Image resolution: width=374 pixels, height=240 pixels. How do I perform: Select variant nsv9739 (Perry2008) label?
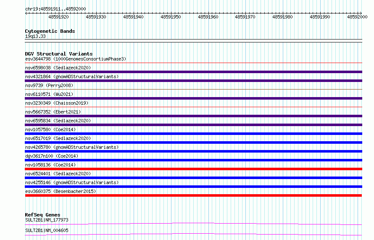[49, 85]
